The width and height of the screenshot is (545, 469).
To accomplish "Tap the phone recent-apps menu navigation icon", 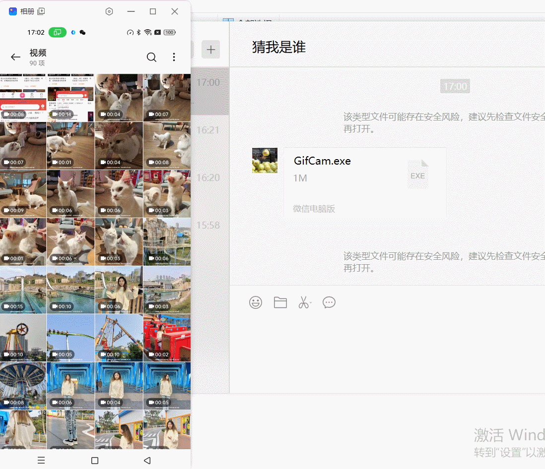I will (41, 460).
